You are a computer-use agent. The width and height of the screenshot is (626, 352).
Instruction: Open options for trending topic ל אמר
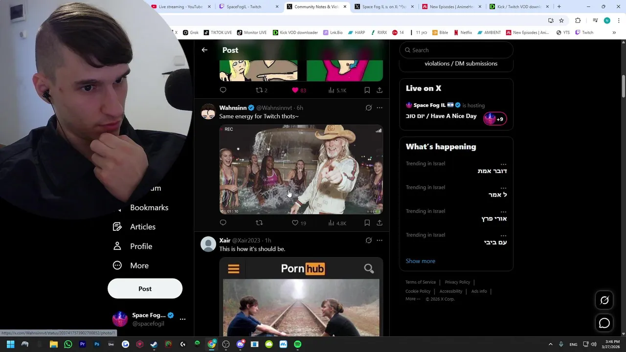point(503,187)
